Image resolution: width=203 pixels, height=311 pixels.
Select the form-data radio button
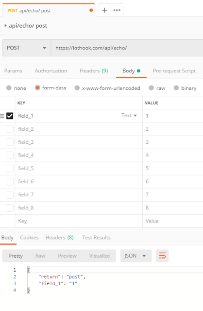click(x=37, y=87)
